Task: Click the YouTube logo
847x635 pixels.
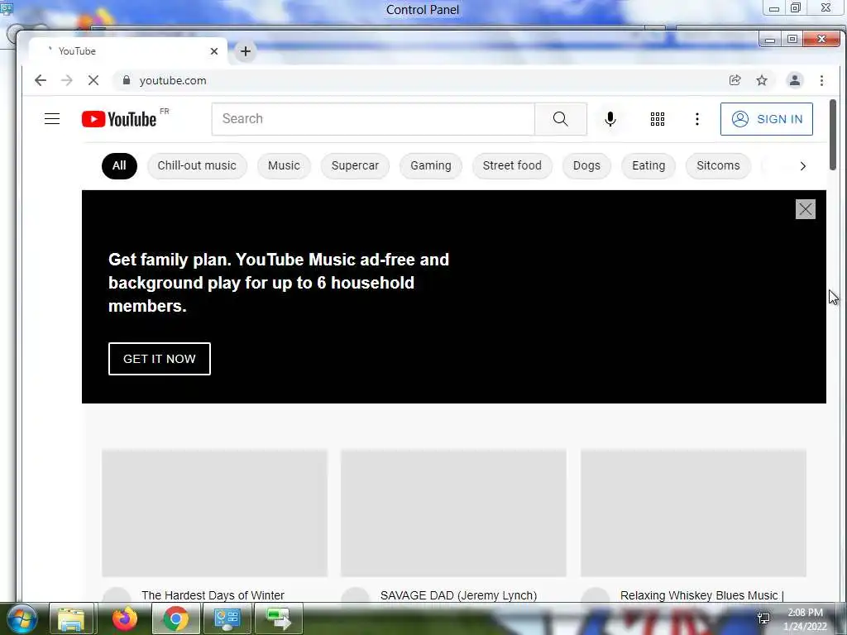Action: pos(119,119)
